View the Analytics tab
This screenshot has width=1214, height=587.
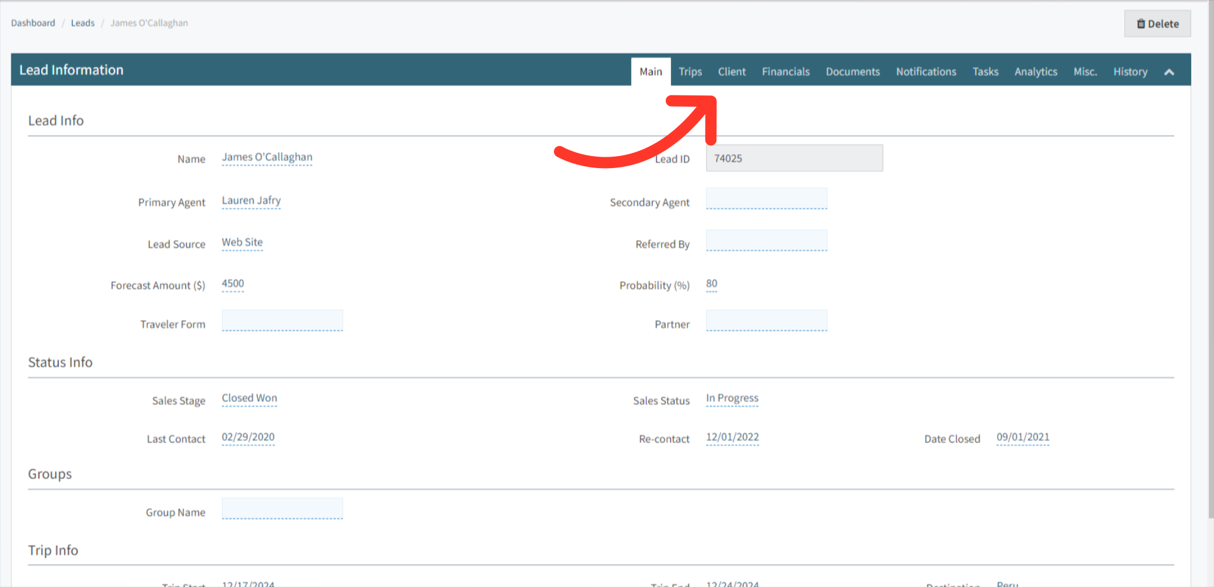coord(1036,71)
